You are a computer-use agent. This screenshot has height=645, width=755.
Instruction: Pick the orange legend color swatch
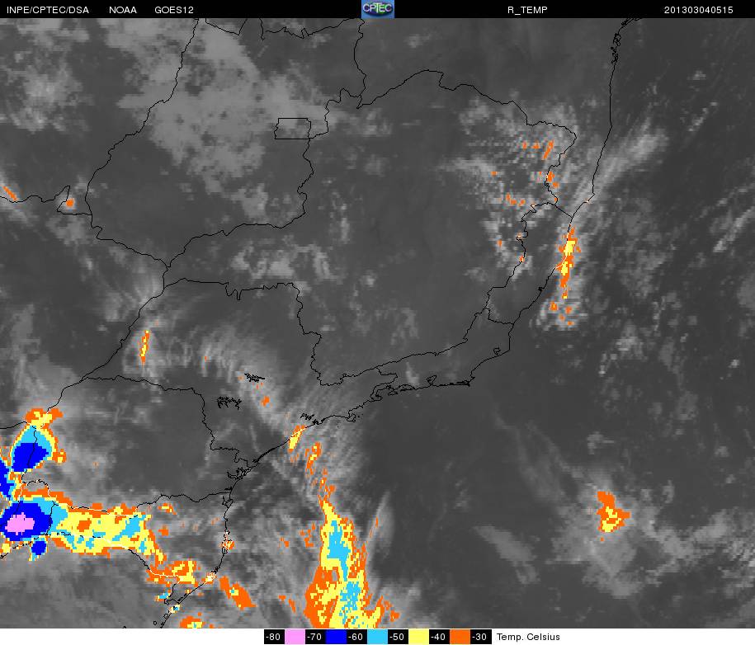pos(460,637)
